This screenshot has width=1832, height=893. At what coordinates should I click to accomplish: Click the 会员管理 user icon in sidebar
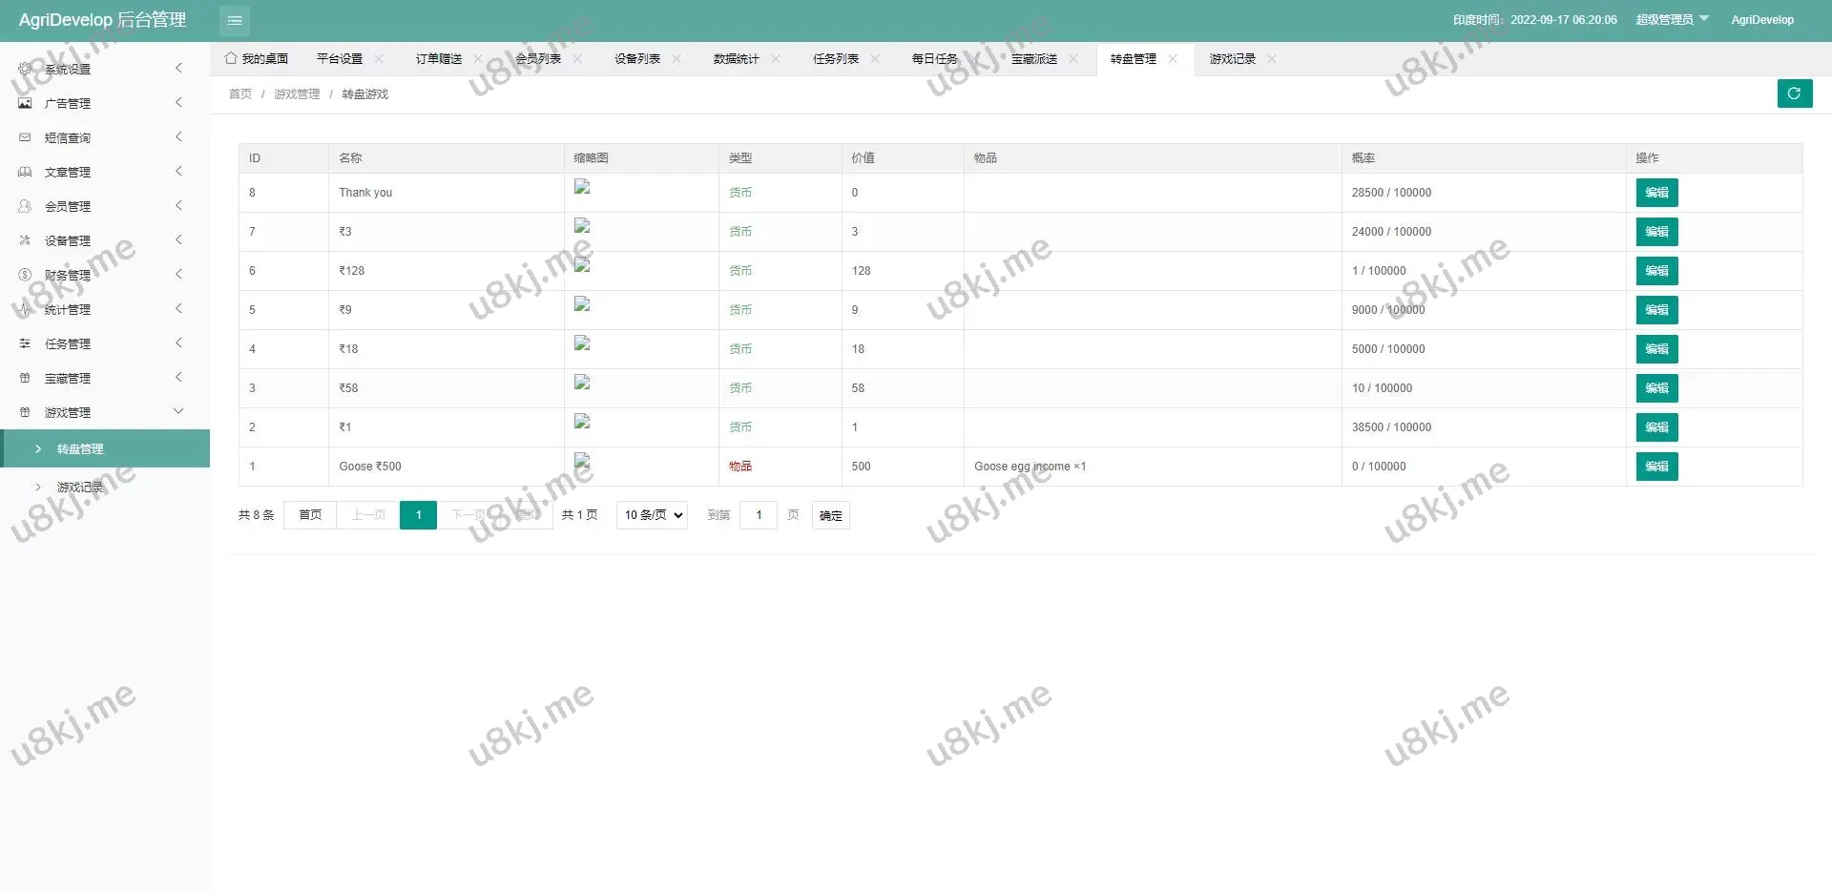25,206
